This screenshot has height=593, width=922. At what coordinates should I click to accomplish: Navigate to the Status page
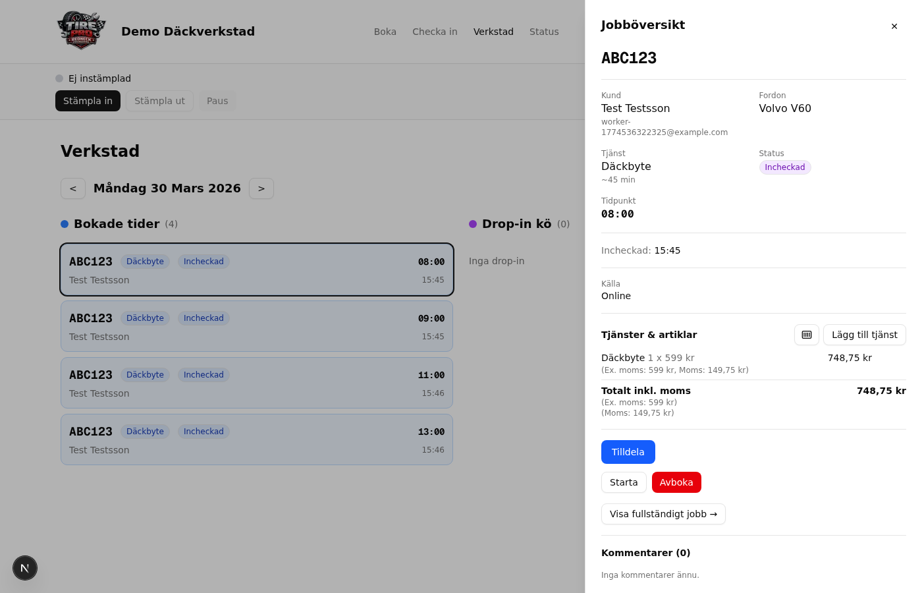(544, 32)
